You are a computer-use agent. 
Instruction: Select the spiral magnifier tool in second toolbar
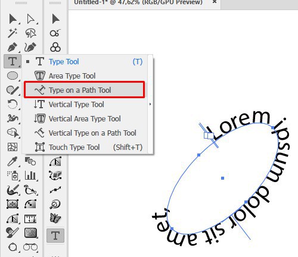point(55,204)
